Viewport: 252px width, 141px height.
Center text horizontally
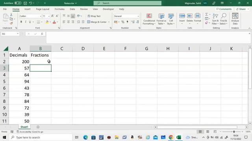pyautogui.click(x=68, y=22)
